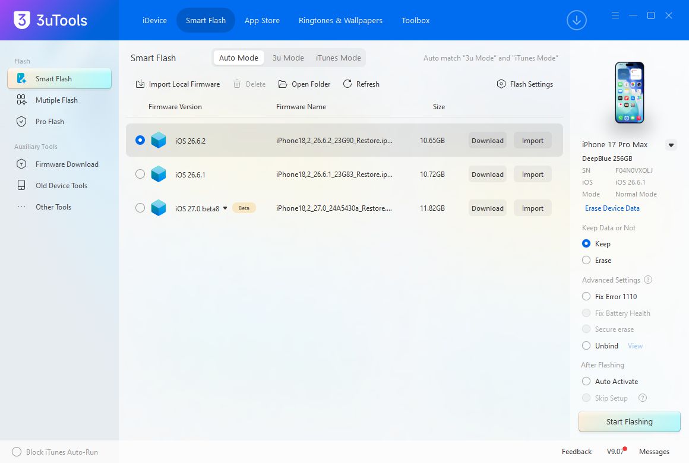Select the iOS 26.6.2 firmware radio button
The image size is (689, 463).
(140, 140)
